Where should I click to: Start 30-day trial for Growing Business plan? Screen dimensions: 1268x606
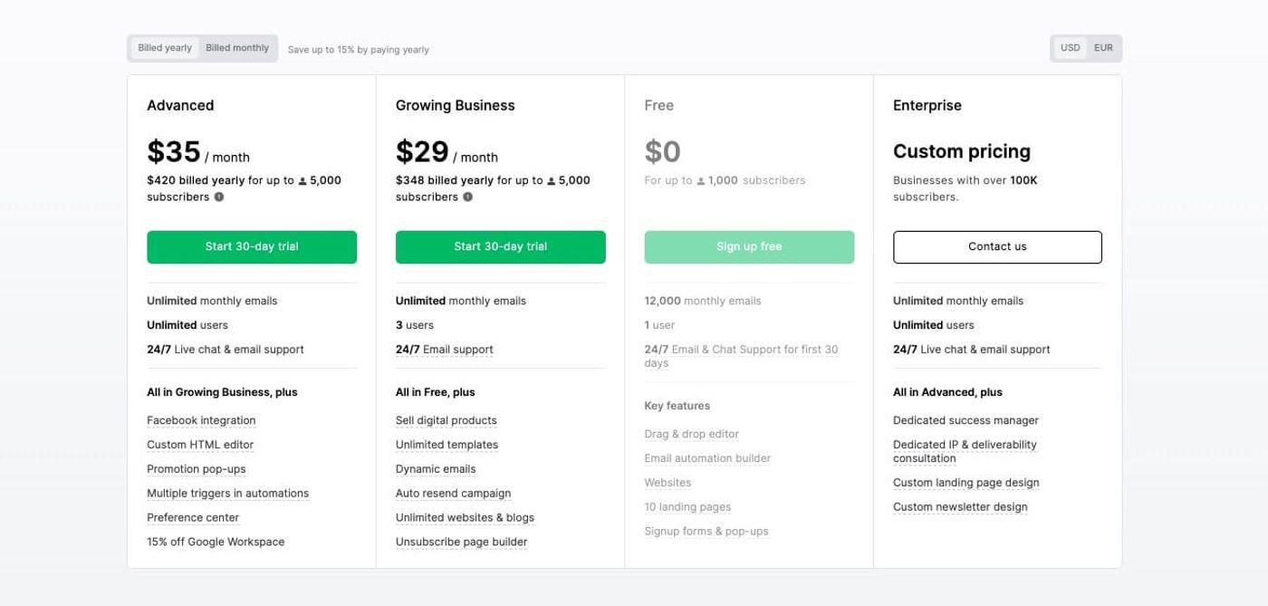coord(500,246)
